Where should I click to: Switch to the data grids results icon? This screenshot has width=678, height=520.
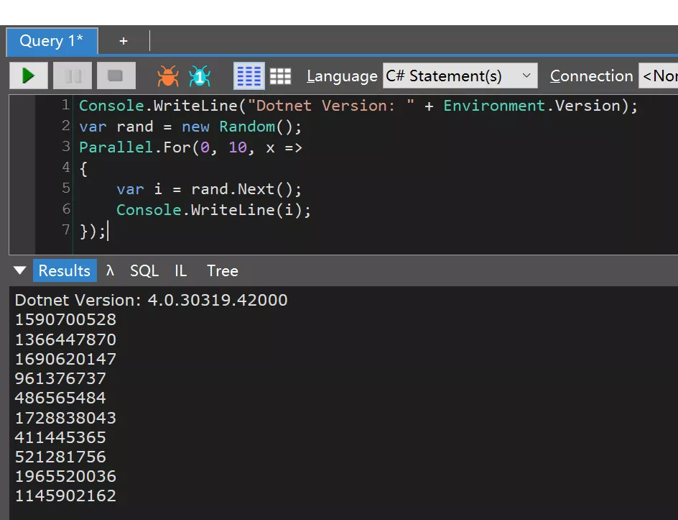coord(280,76)
